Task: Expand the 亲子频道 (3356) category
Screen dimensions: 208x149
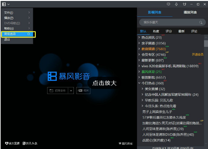Action: click(x=139, y=43)
